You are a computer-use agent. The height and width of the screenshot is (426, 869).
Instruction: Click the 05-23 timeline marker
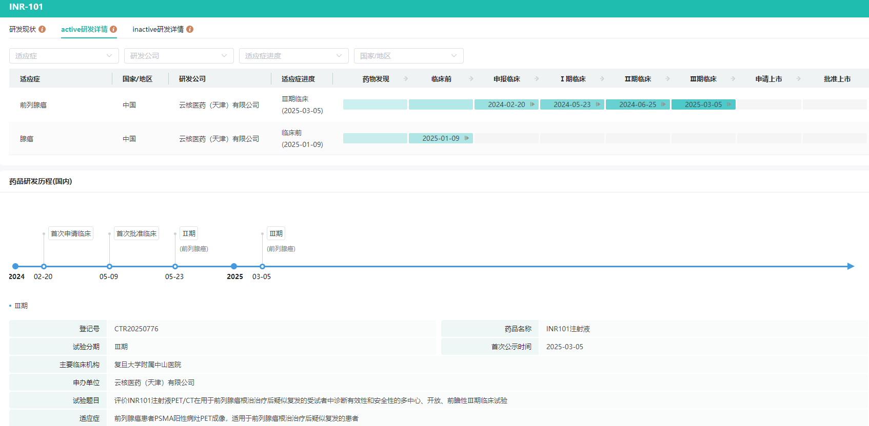pyautogui.click(x=175, y=266)
